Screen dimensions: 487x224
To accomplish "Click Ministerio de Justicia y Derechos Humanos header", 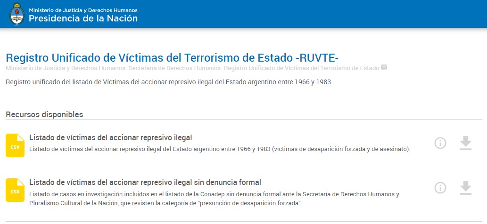I will tap(83, 10).
